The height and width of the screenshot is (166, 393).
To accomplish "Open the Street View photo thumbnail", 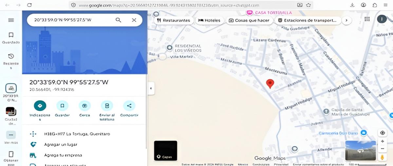I will 360,151.
